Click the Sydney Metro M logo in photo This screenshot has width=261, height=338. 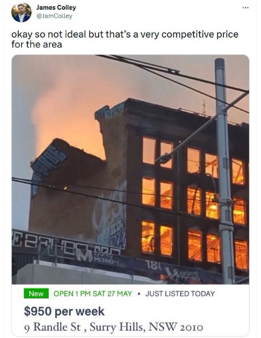[84, 256]
